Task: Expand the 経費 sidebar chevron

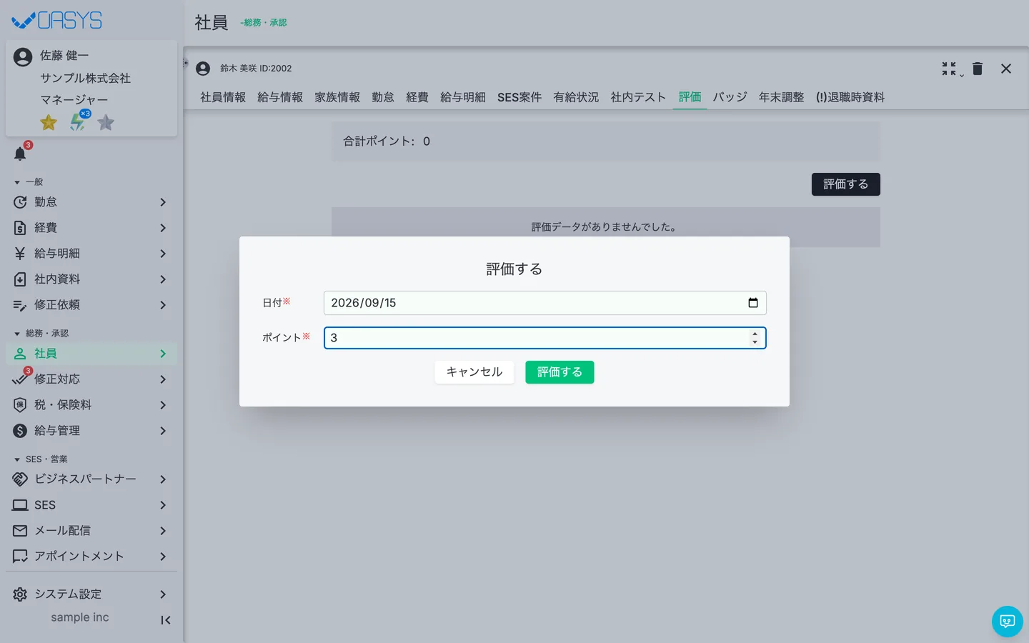Action: pos(163,228)
